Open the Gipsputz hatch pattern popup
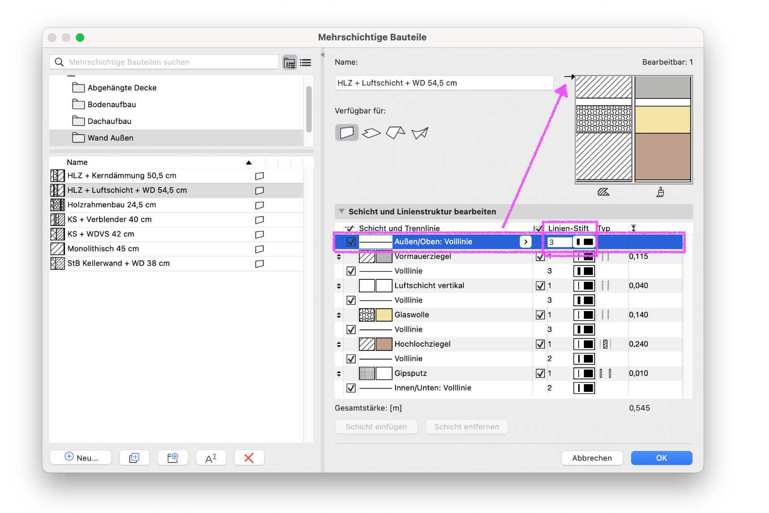 (367, 374)
